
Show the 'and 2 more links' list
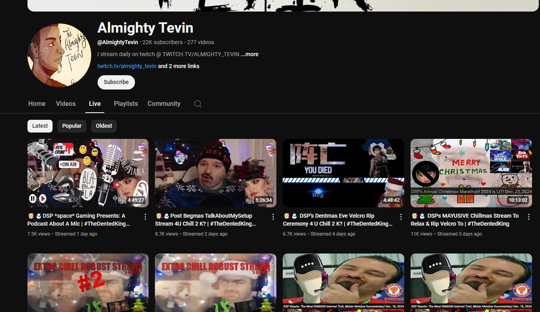click(x=179, y=66)
